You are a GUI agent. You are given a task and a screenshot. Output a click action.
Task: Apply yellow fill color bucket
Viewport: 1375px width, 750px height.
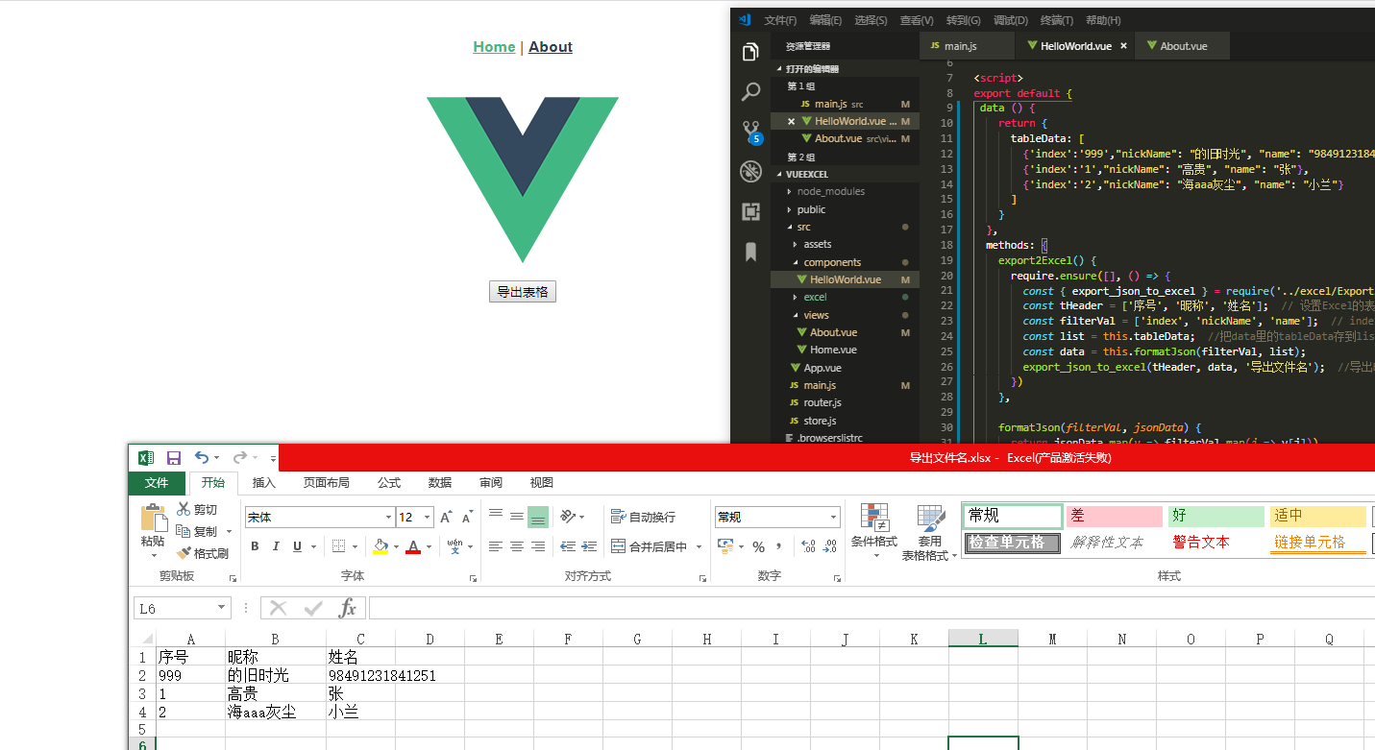[380, 546]
